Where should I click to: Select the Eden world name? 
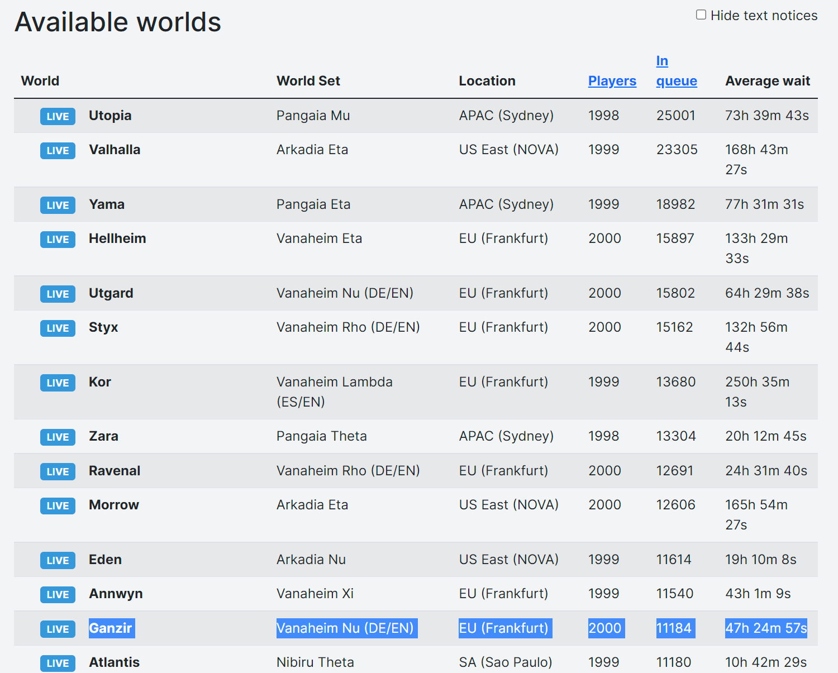click(x=105, y=560)
